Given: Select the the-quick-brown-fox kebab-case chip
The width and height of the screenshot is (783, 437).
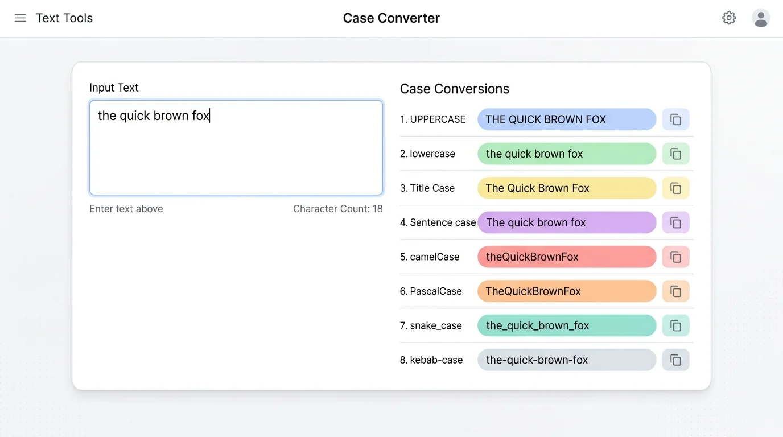Looking at the screenshot, I should tap(566, 360).
